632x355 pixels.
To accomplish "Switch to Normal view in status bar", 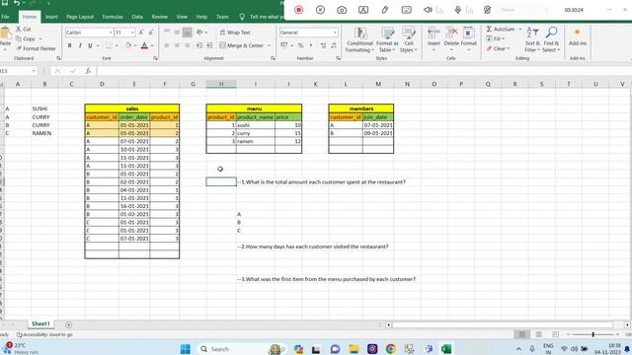I will 522,334.
